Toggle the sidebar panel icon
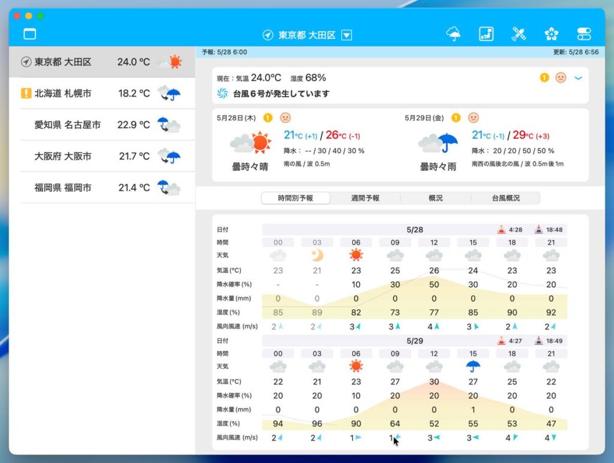614x463 pixels. (x=30, y=34)
